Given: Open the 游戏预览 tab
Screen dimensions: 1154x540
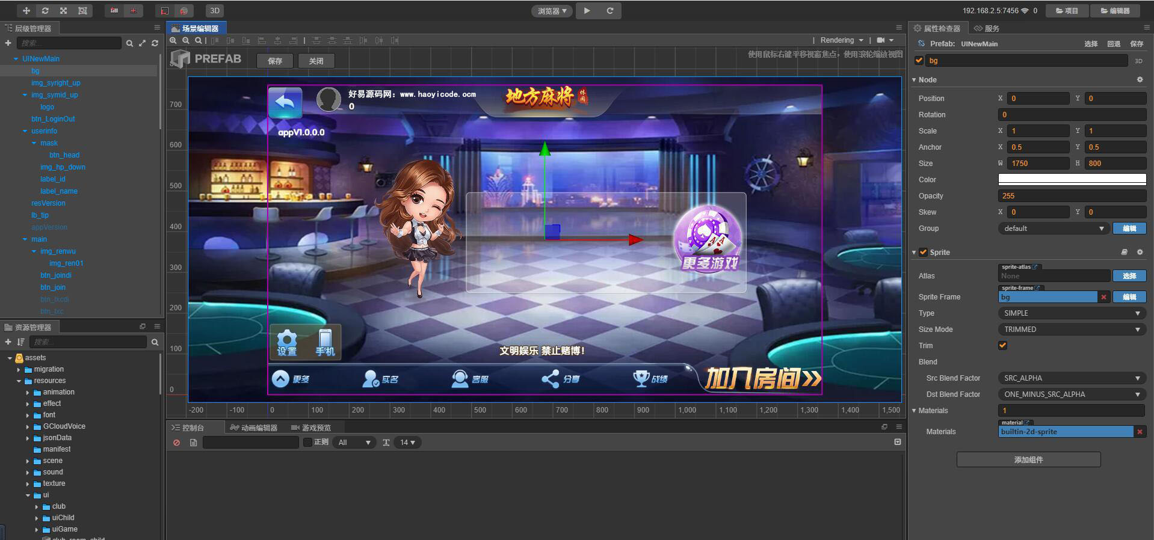Looking at the screenshot, I should tap(311, 428).
